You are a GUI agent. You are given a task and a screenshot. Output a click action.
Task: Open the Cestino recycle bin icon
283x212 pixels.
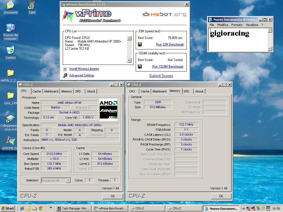pyautogui.click(x=11, y=50)
